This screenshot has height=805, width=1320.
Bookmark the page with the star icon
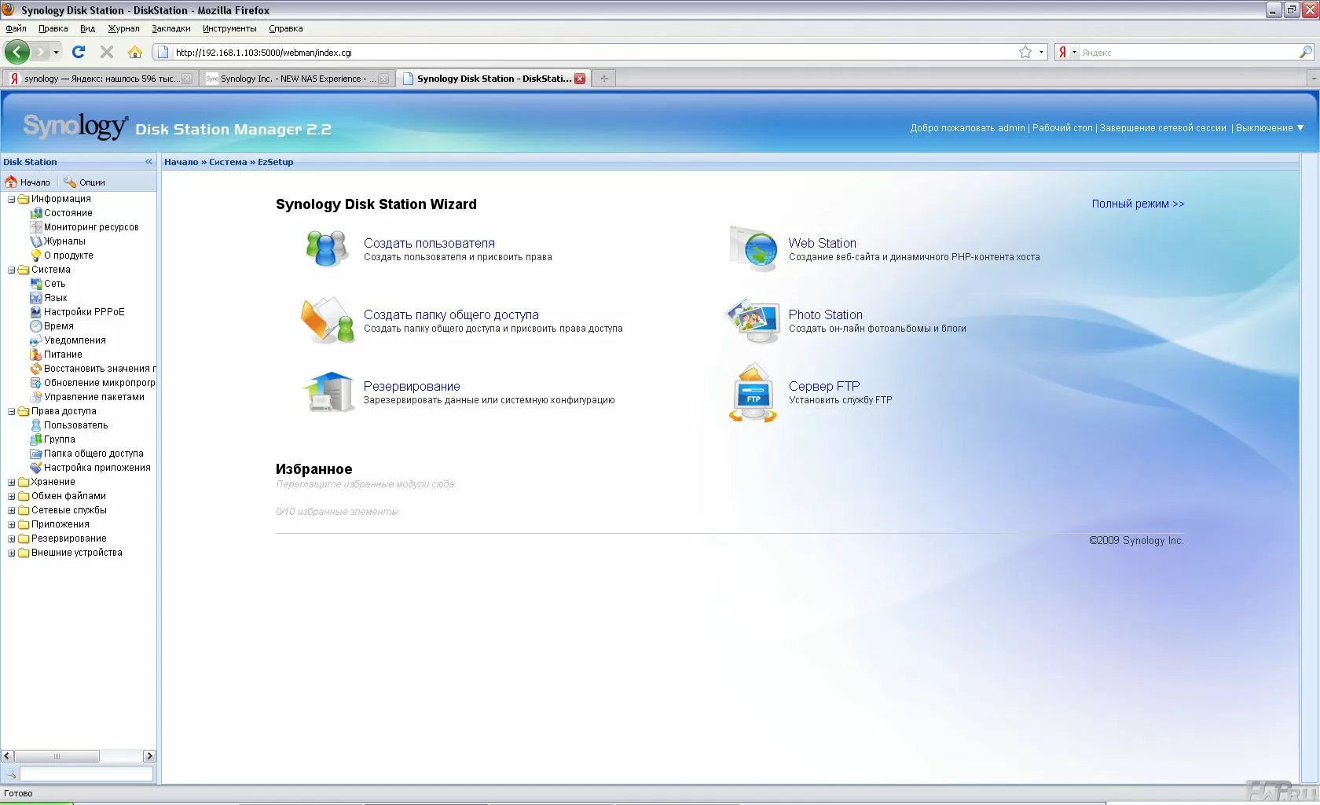(1025, 52)
